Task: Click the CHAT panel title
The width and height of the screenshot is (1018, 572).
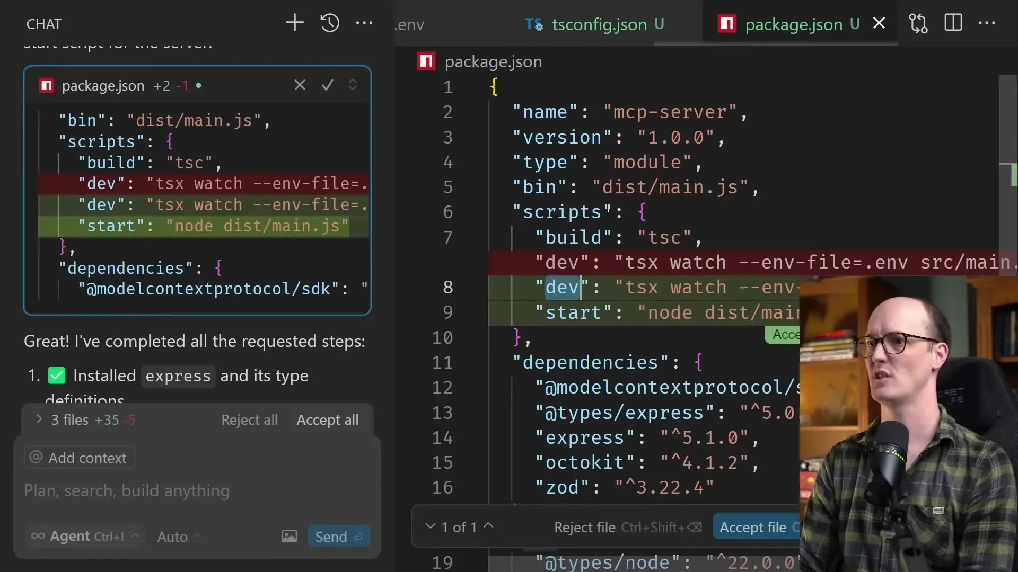Action: pos(44,24)
